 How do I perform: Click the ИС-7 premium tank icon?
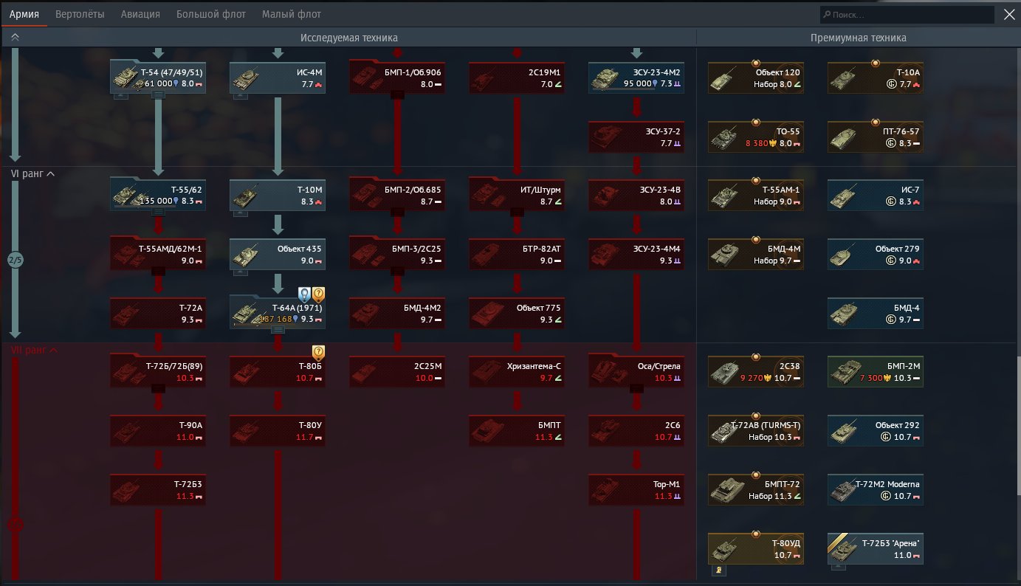tap(846, 196)
